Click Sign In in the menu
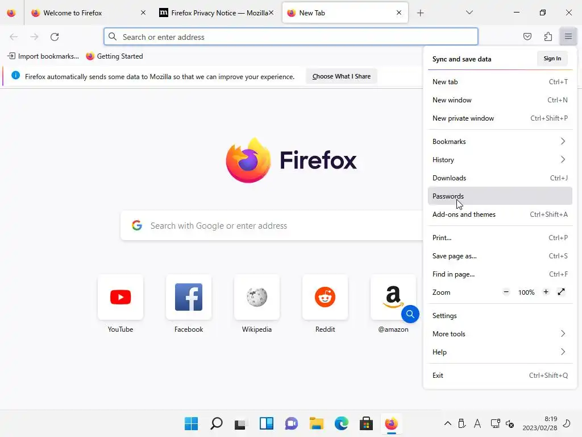 click(x=552, y=59)
